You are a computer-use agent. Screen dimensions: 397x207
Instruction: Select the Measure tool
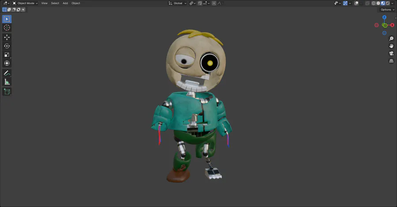coord(7,81)
